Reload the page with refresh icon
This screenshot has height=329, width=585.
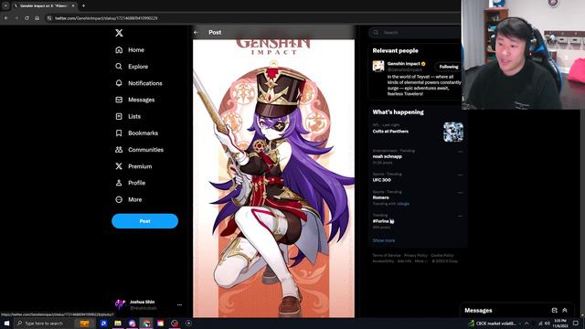(27, 18)
